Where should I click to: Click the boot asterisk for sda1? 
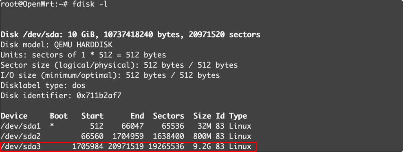(53, 126)
